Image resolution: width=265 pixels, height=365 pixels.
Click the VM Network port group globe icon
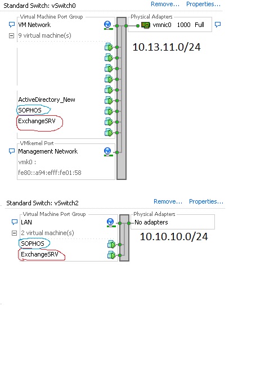(x=108, y=25)
